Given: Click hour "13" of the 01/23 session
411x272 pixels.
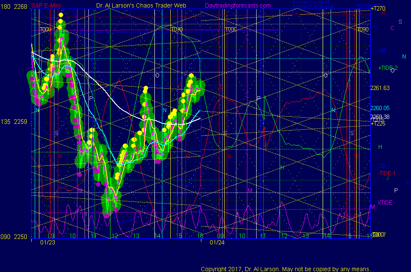Looking at the screenshot, I should (x=136, y=236).
